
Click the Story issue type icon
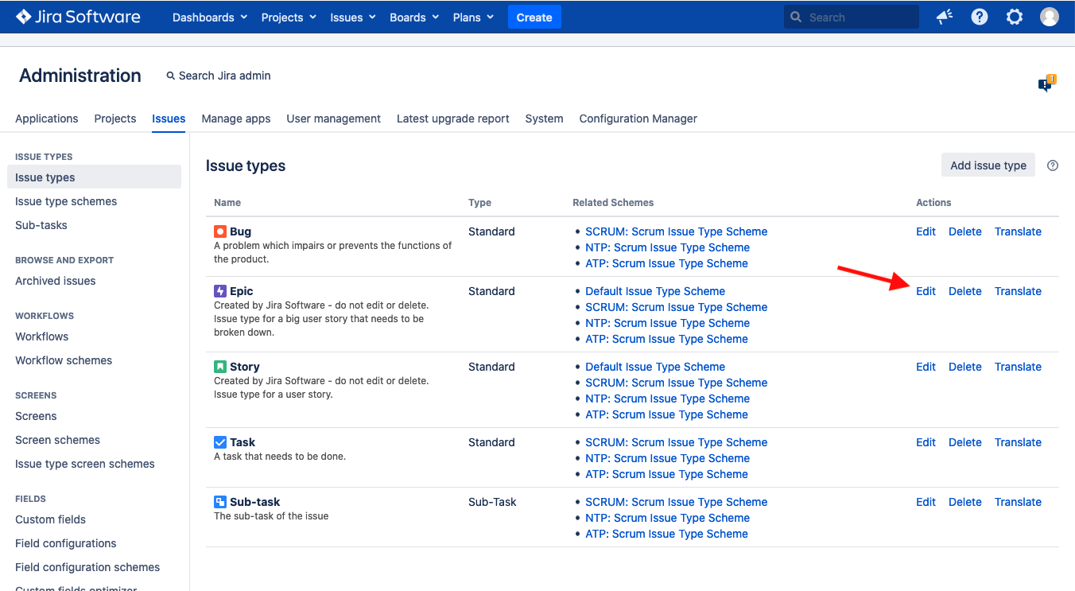point(220,367)
